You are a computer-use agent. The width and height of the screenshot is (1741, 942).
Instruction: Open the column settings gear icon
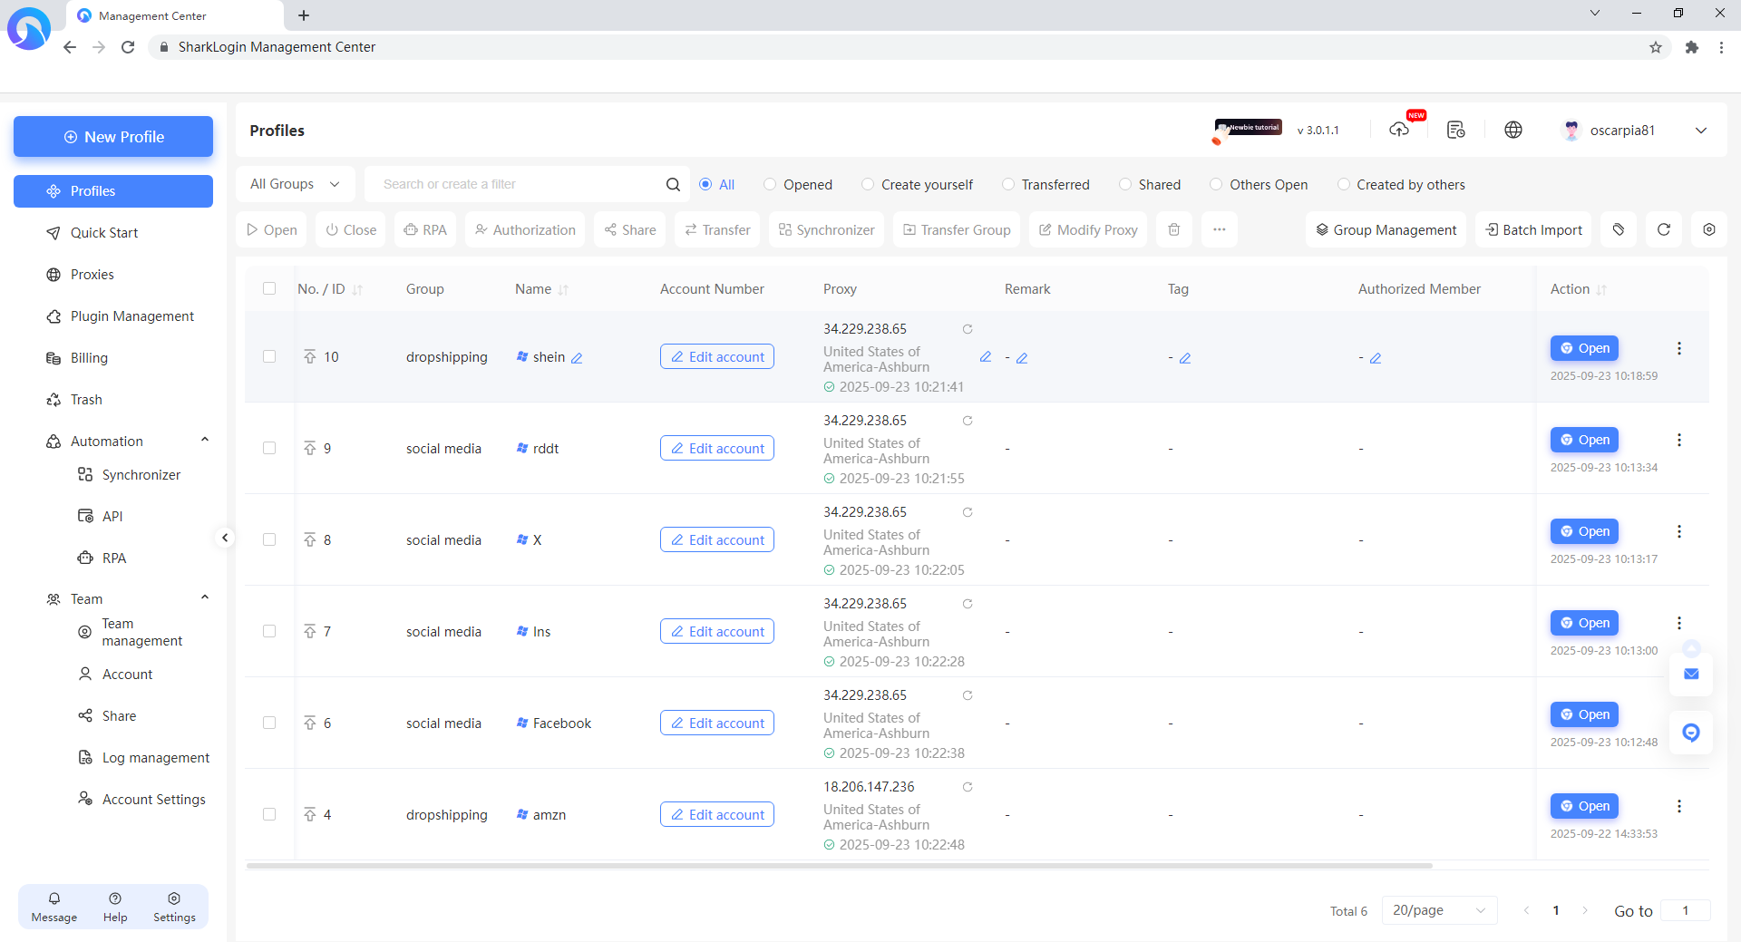pyautogui.click(x=1709, y=229)
